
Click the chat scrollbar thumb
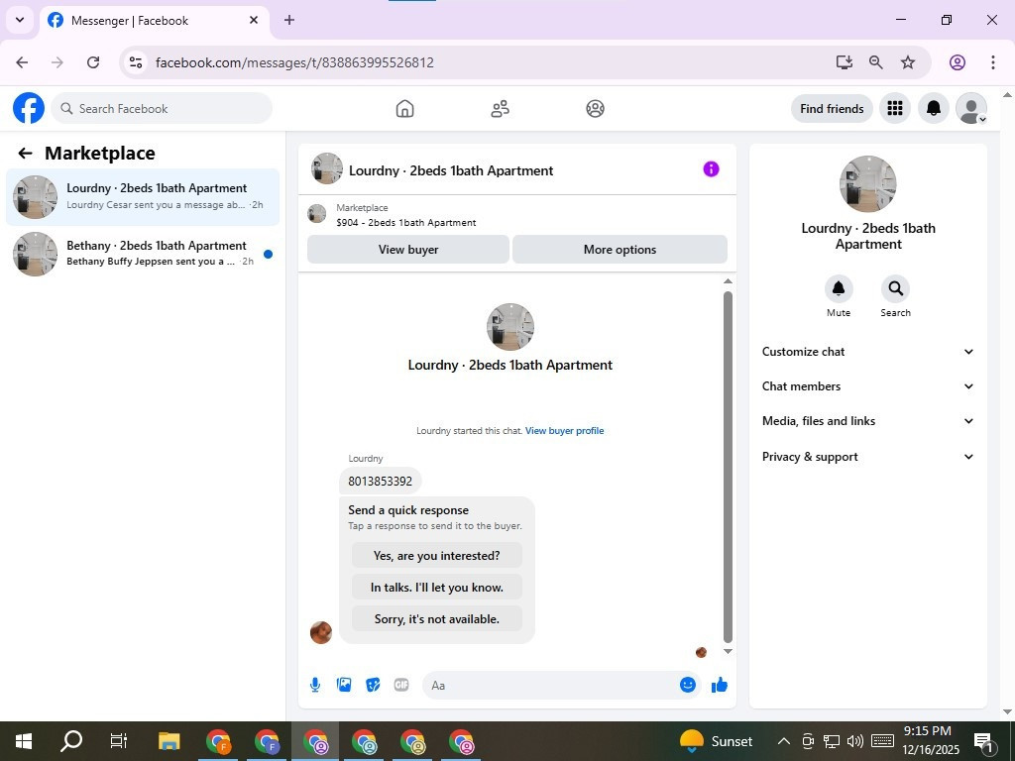point(728,466)
